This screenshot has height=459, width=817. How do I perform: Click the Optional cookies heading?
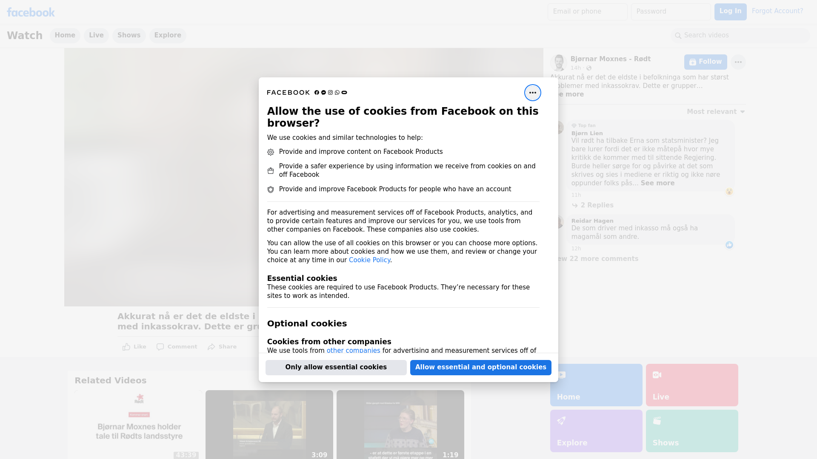(307, 324)
